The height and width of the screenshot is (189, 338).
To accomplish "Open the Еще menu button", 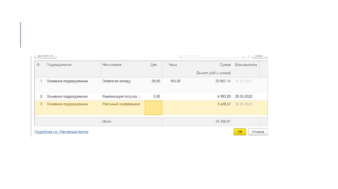I will [x=259, y=56].
